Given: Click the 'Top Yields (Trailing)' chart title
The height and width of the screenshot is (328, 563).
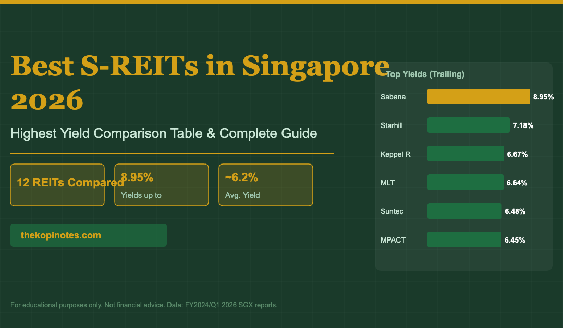Looking at the screenshot, I should (425, 74).
